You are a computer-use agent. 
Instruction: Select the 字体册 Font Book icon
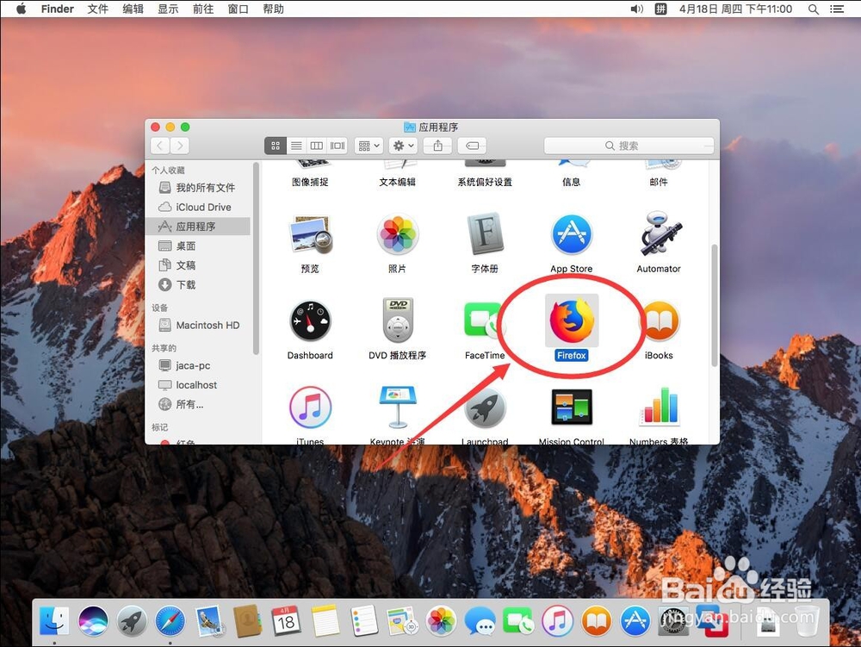tap(484, 234)
